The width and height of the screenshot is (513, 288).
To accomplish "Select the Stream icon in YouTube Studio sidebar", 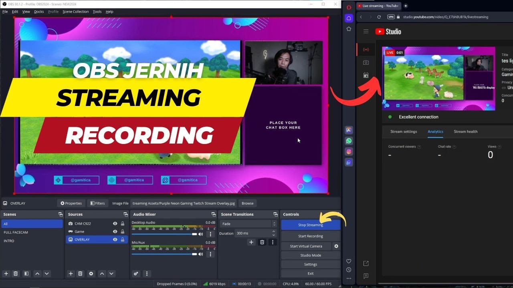I will (x=366, y=50).
